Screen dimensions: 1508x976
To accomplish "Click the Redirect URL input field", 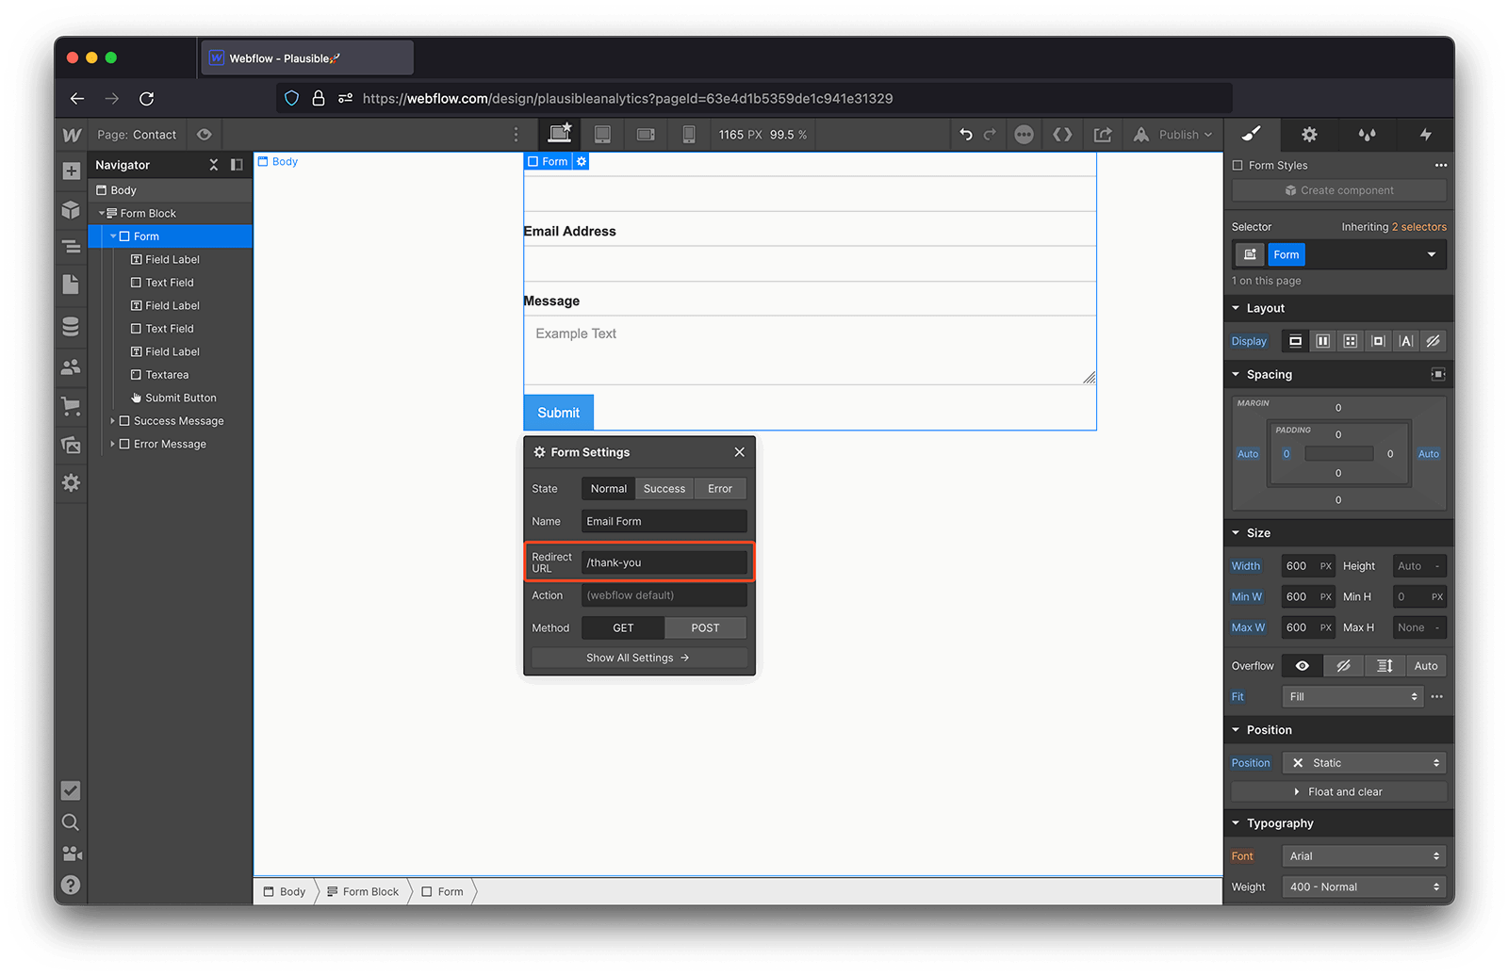I will click(x=664, y=561).
